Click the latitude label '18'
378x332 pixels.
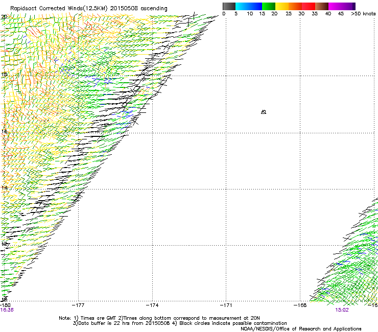tap(4, 75)
